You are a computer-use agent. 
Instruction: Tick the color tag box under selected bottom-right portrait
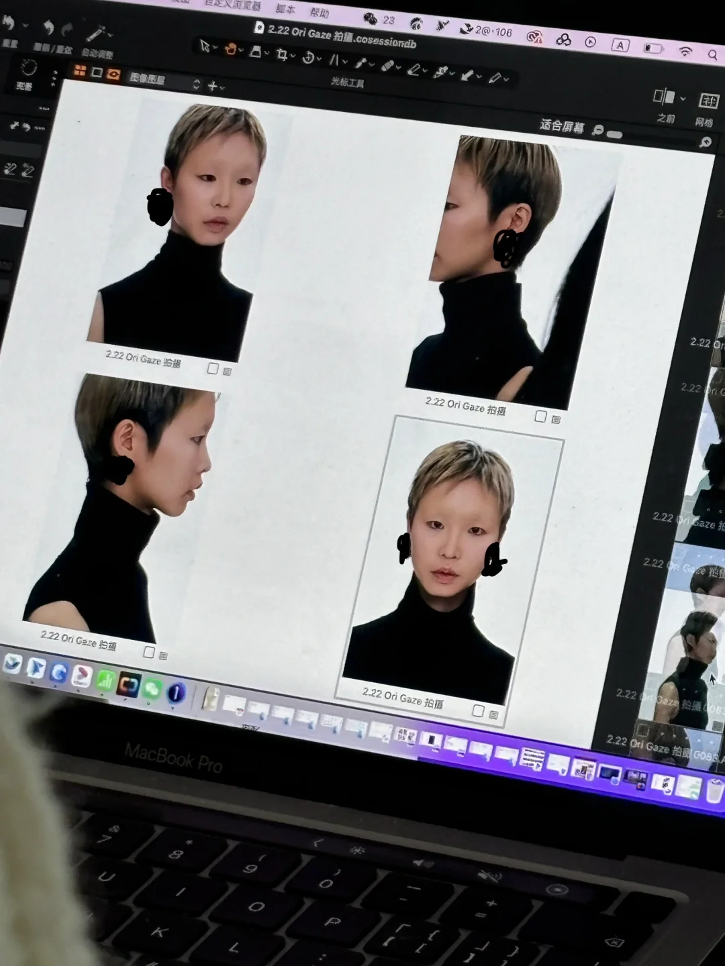point(478,710)
